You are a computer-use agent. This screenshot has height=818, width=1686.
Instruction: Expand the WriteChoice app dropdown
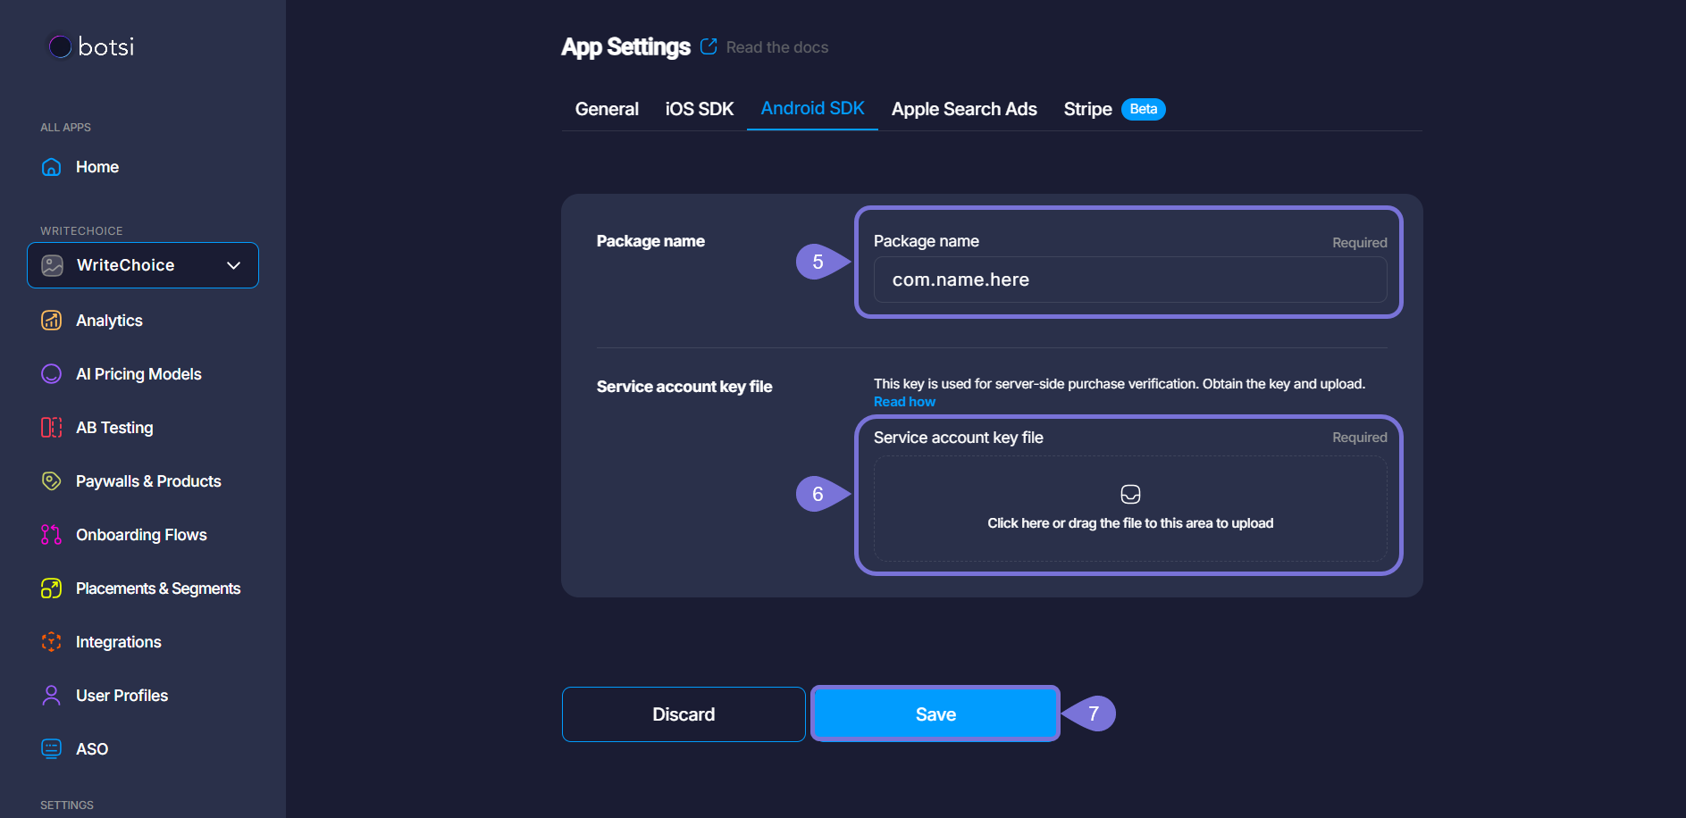tap(233, 265)
